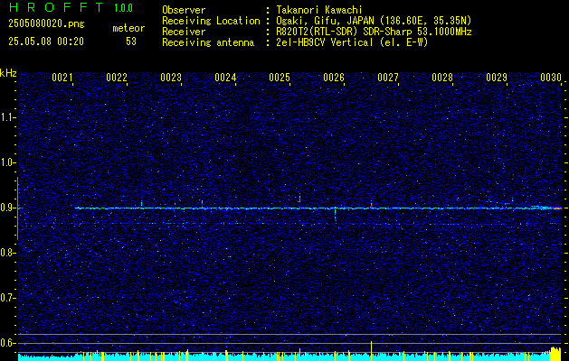Click the 0.8 kHz frequency label
Image resolution: width=569 pixels, height=361 pixels.
click(x=6, y=253)
